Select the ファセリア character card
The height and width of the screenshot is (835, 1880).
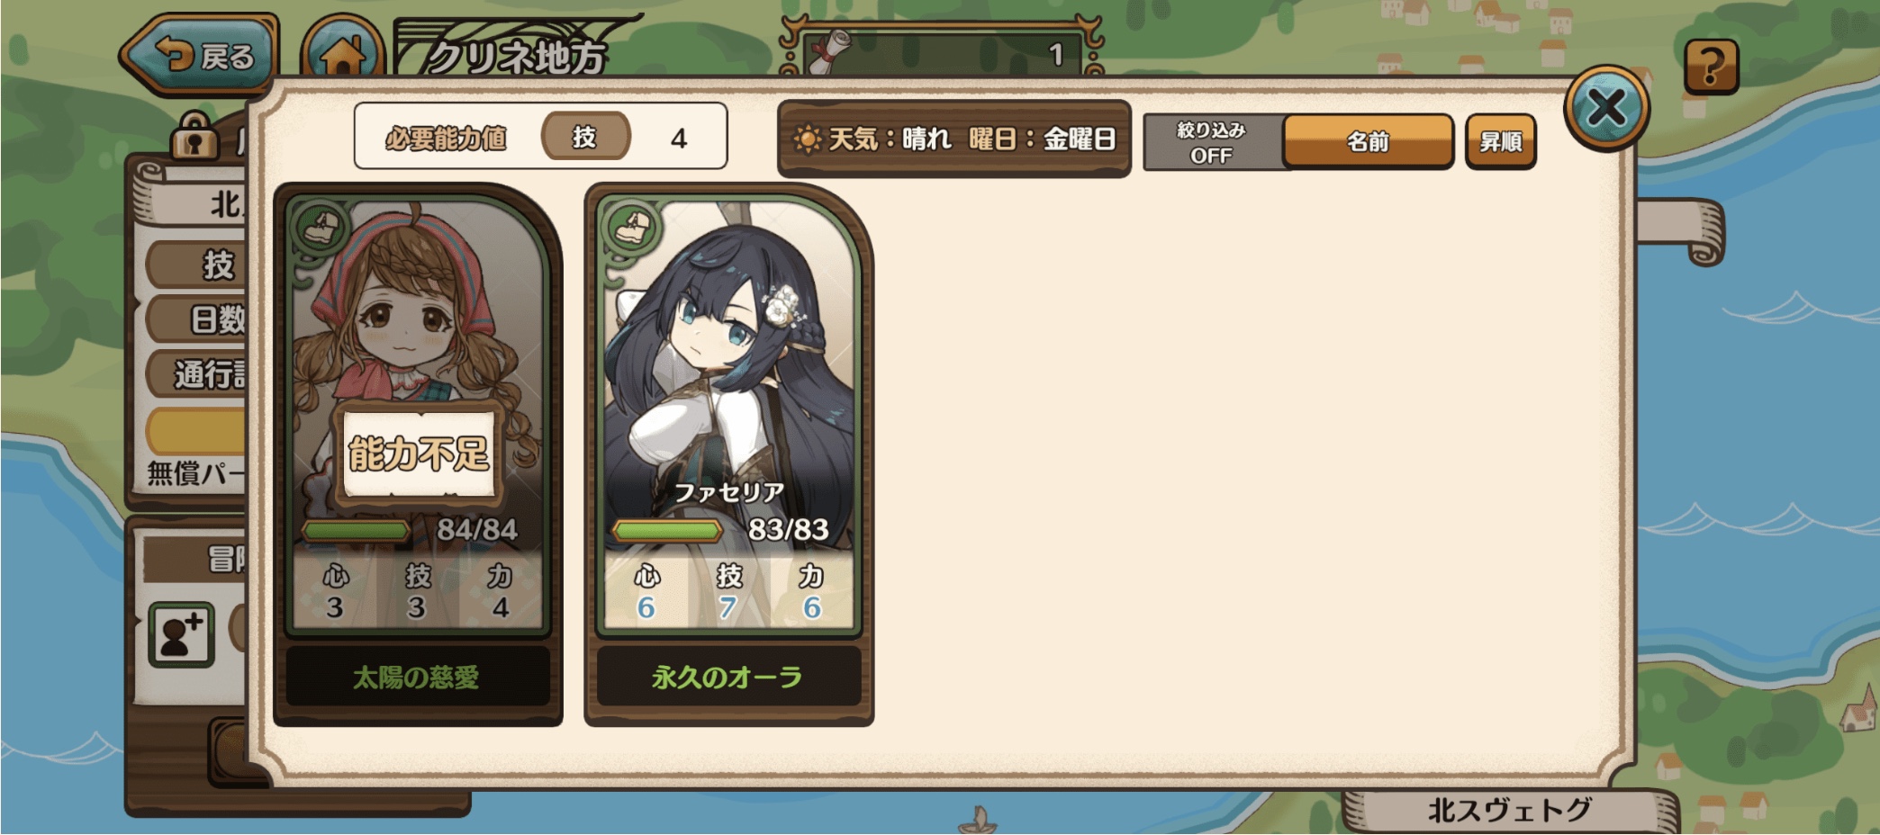point(728,454)
